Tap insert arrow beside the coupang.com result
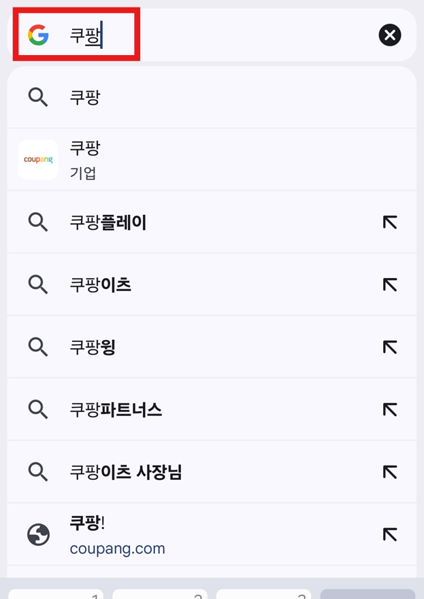Image resolution: width=424 pixels, height=599 pixels. 389,534
